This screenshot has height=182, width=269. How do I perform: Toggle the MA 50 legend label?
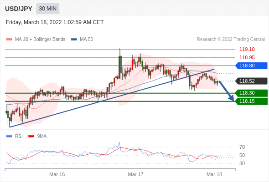tap(87, 40)
